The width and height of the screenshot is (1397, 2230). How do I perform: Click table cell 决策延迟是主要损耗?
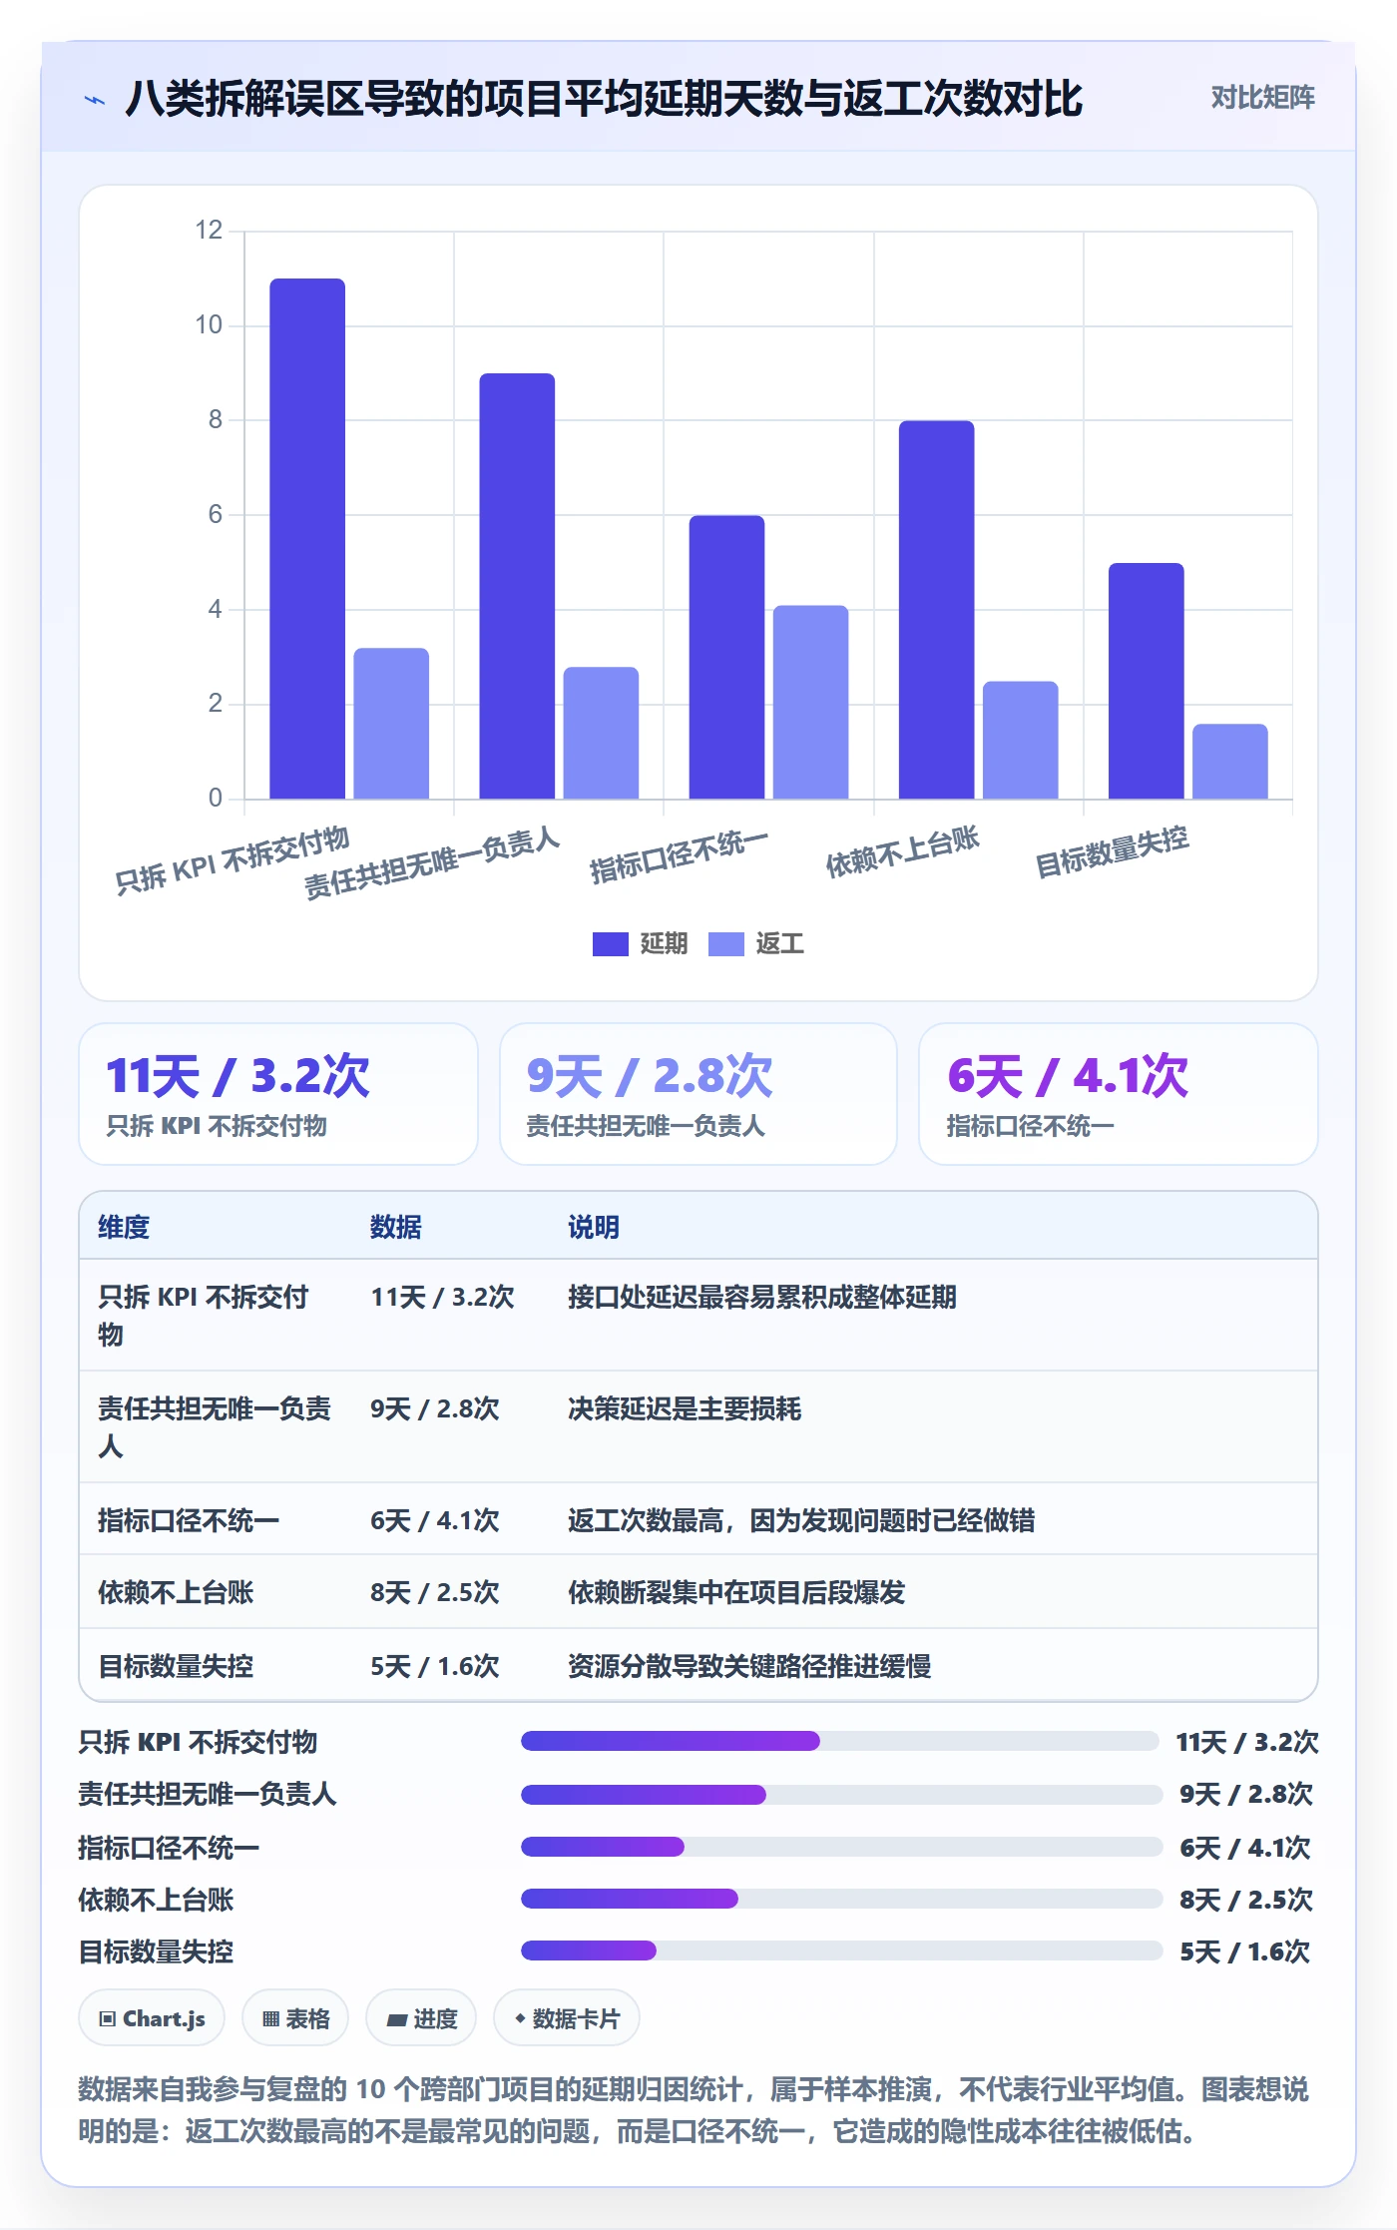(685, 1408)
